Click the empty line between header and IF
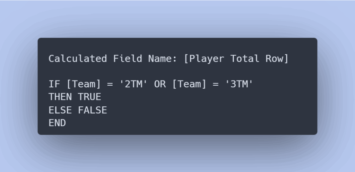This screenshot has height=172, width=355. pos(139,72)
